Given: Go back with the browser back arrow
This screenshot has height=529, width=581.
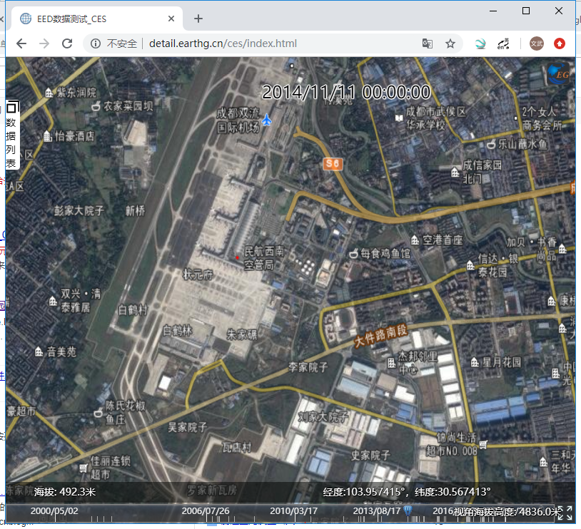Looking at the screenshot, I should 21,43.
